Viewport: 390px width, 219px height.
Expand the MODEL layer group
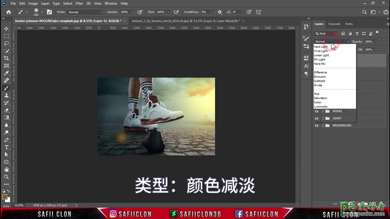tap(323, 112)
